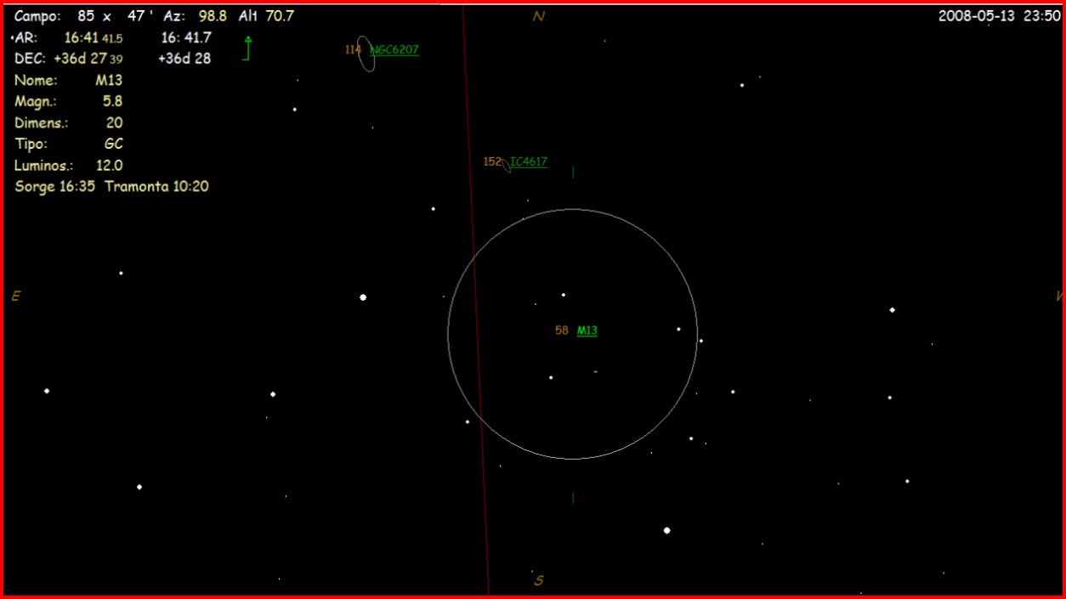Click the Az value 98.8
Screen dimensions: 1066x599
tap(213, 16)
